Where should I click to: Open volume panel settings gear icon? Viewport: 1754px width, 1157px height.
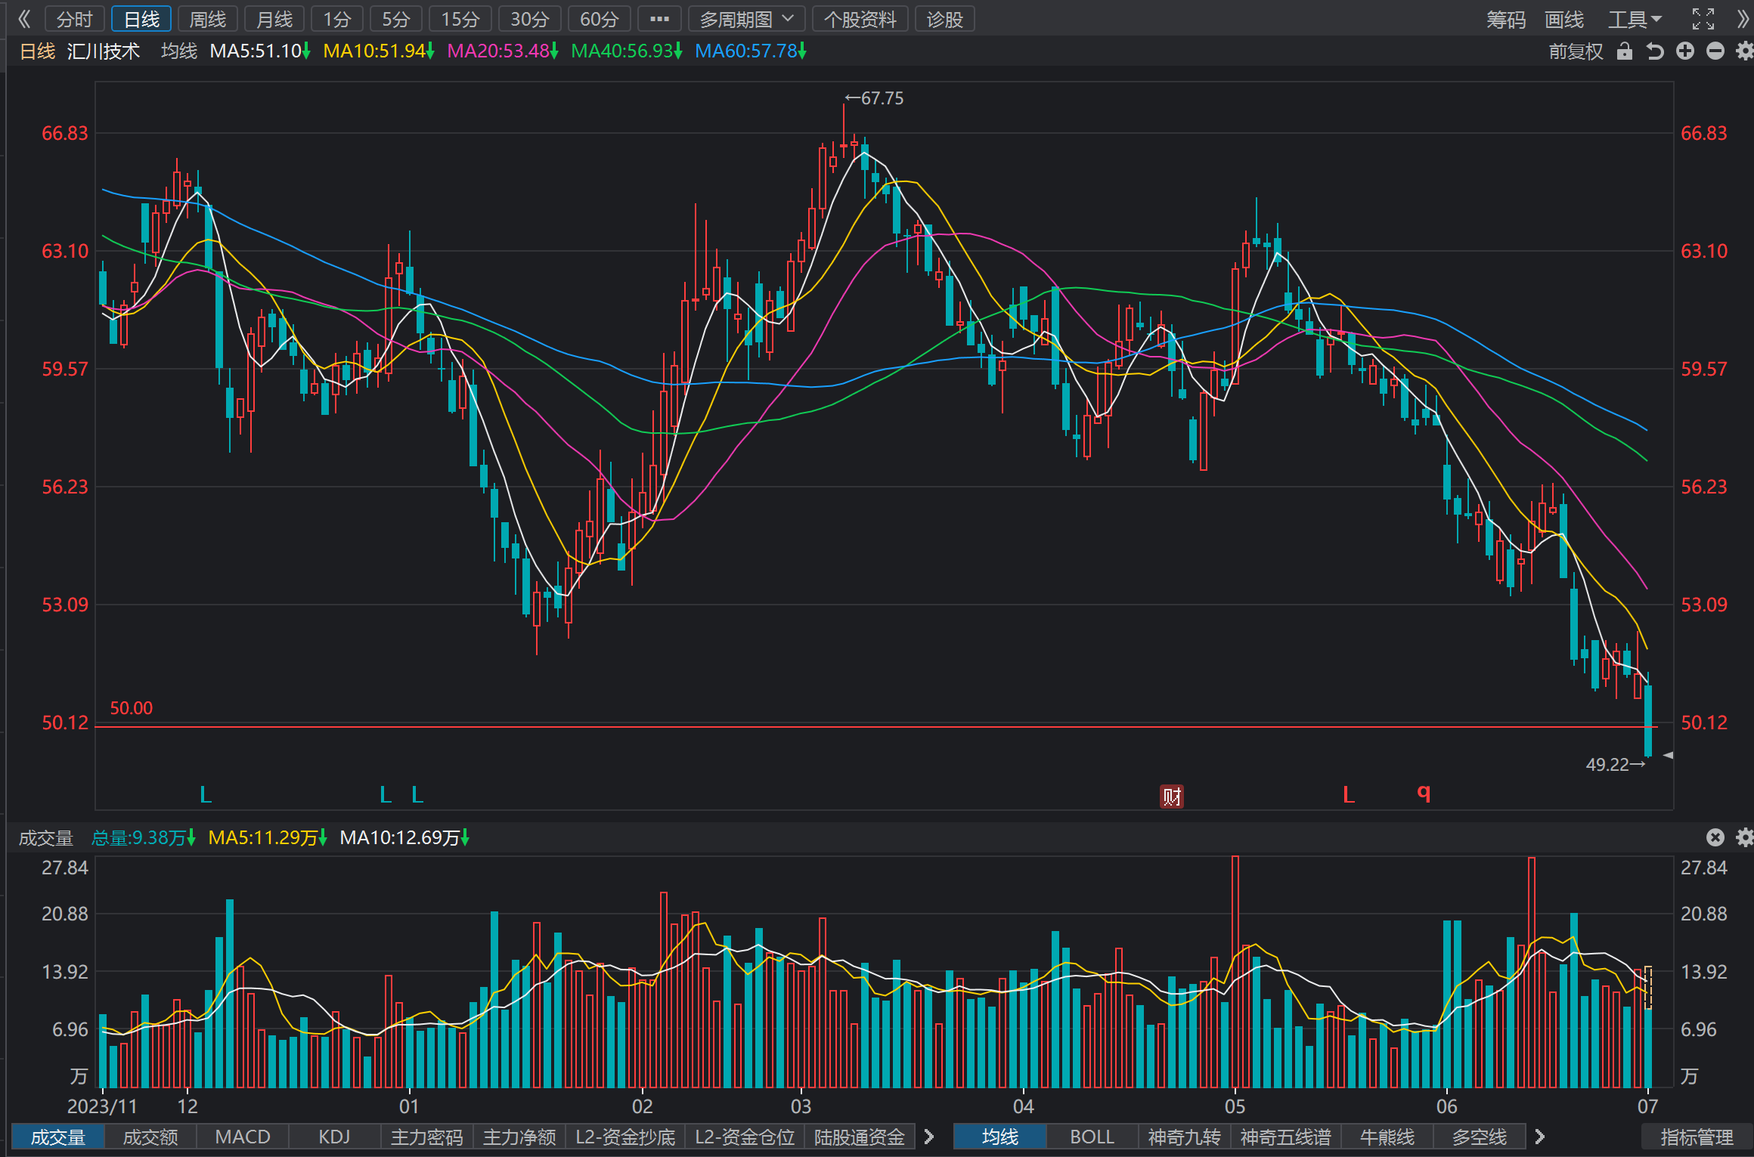point(1744,837)
